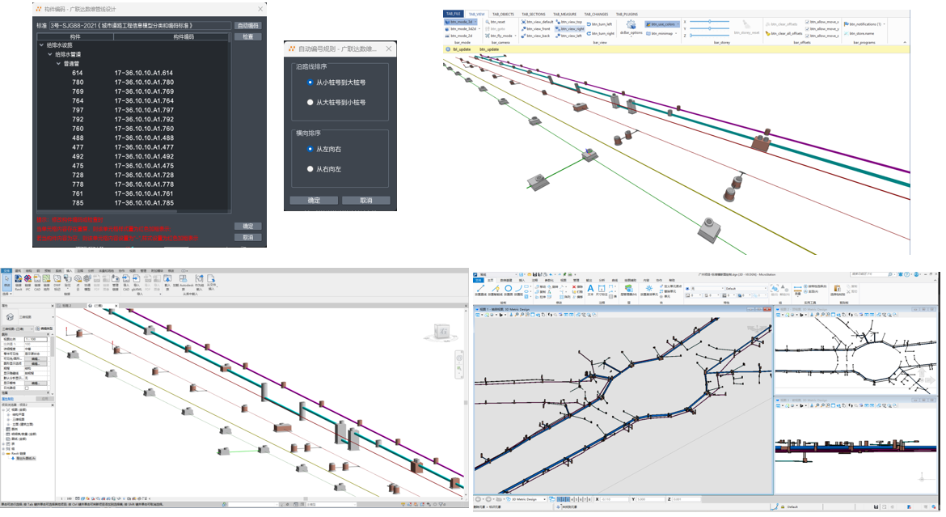Image resolution: width=946 pixels, height=517 pixels.
Task: Switch to TAB_MEASURE ribbon tab
Action: point(564,14)
